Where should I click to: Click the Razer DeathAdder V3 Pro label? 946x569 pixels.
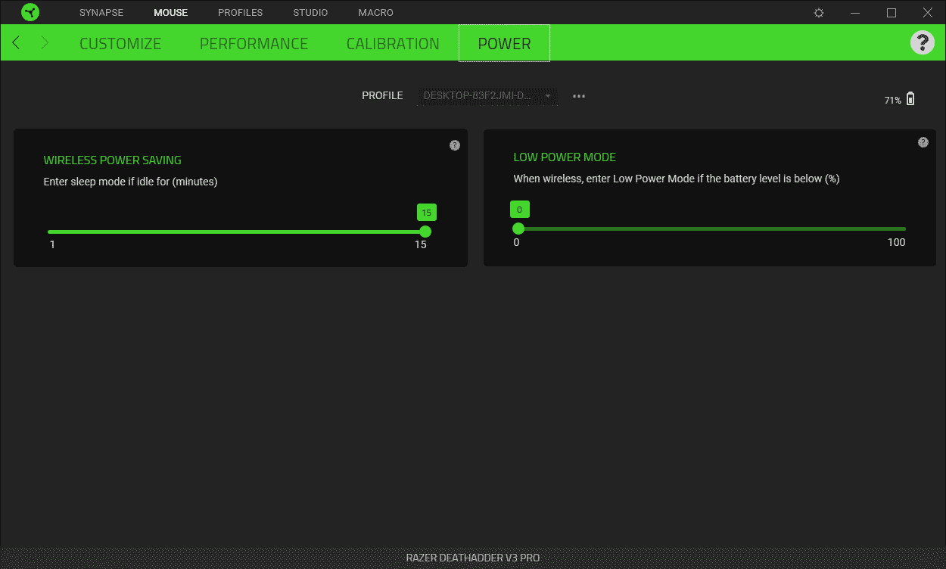click(x=473, y=558)
